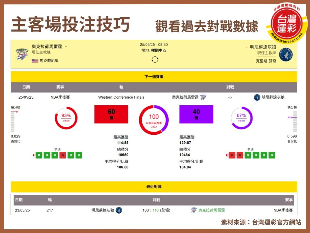Expand the dropdown beside 奧克拉荷馬雷霆 in the header

[x=66, y=46]
